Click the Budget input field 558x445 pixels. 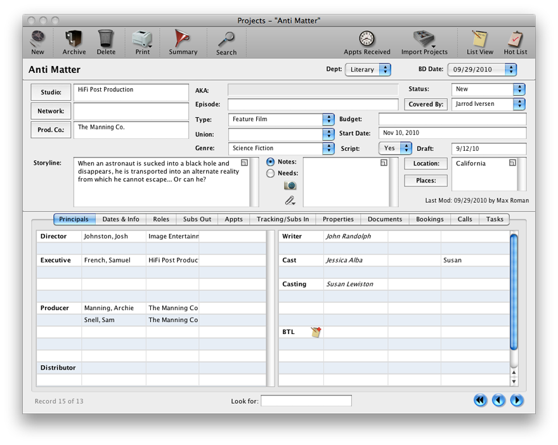(x=452, y=119)
